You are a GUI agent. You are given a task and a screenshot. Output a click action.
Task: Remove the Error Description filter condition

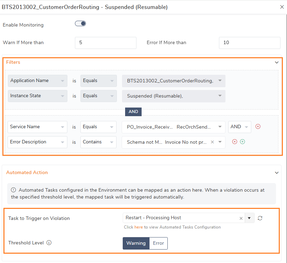point(235,142)
